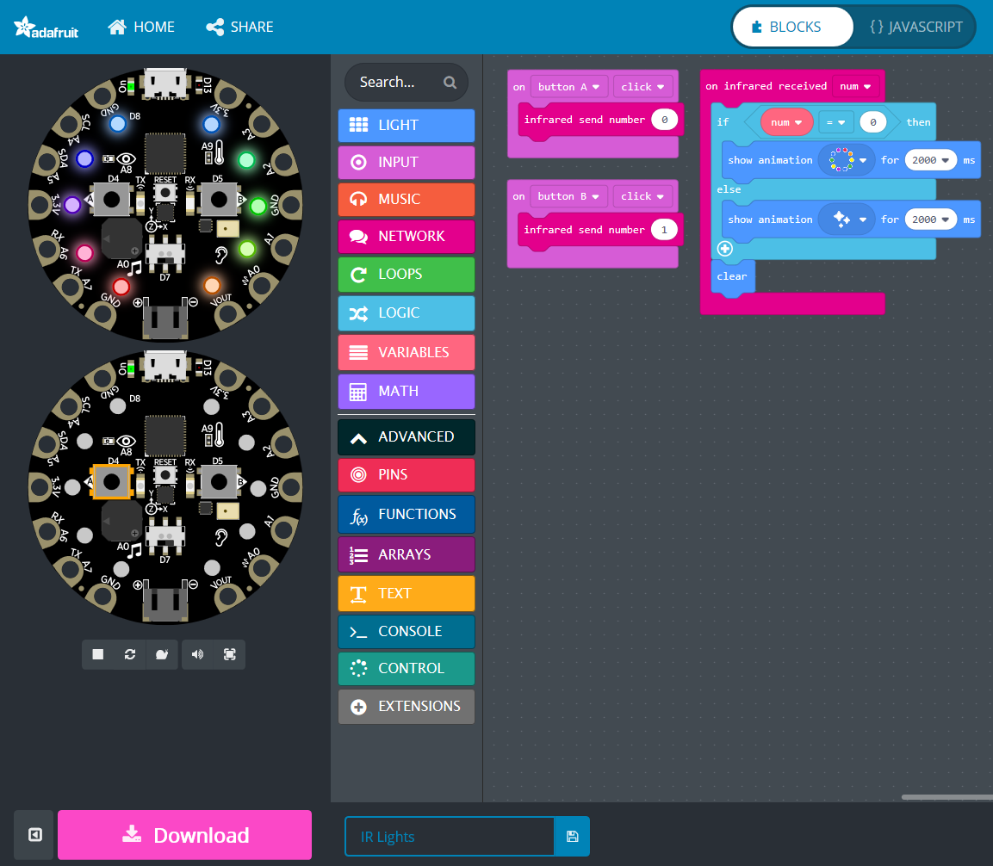This screenshot has width=993, height=866.
Task: Edit infrared send number value 1
Action: (664, 230)
